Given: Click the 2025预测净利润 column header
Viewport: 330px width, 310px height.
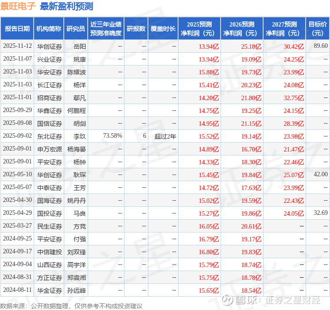Looking at the screenshot, I should (x=199, y=29).
